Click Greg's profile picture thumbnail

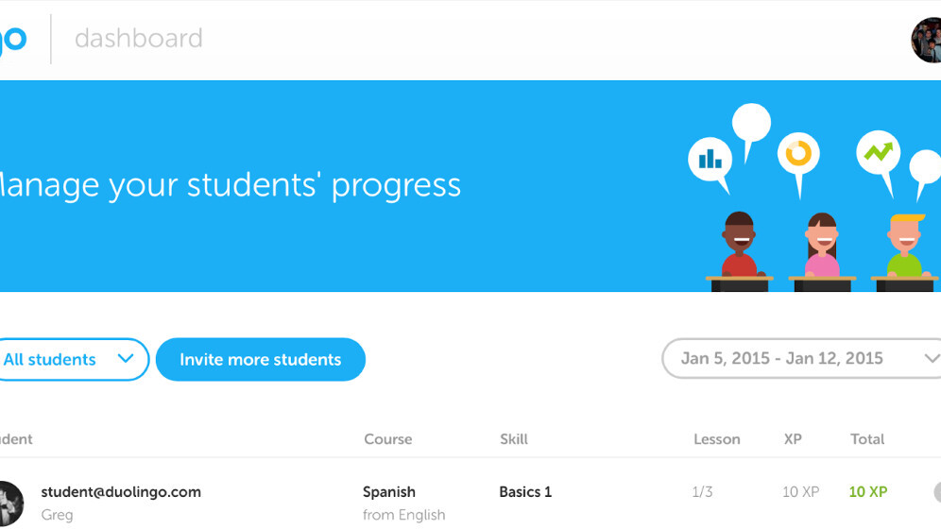pyautogui.click(x=8, y=503)
